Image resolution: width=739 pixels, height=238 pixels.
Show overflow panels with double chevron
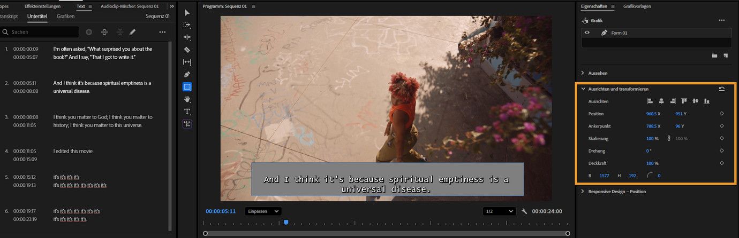coord(171,6)
